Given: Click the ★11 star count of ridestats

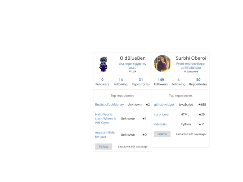Looking at the screenshot, I should pos(202,124).
